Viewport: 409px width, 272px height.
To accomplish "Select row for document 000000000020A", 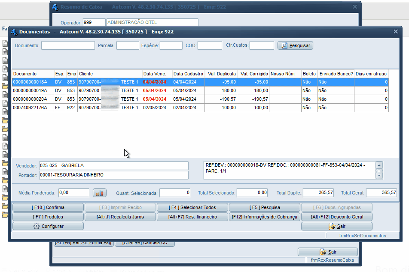I will point(200,99).
